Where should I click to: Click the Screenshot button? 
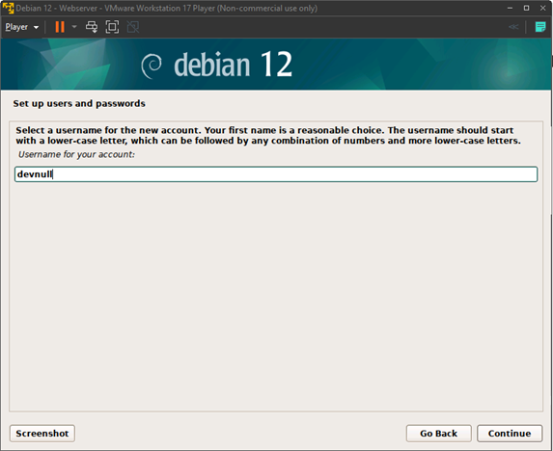click(42, 434)
